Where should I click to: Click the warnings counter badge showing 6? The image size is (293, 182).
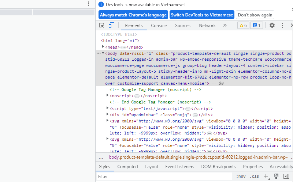click(243, 26)
